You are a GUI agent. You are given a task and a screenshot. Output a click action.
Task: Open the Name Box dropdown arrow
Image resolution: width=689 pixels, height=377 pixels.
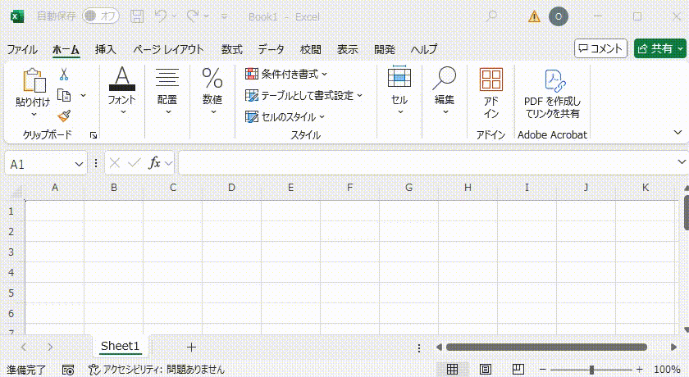pyautogui.click(x=79, y=164)
